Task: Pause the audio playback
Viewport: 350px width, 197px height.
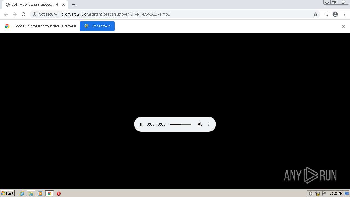Action: point(141,124)
